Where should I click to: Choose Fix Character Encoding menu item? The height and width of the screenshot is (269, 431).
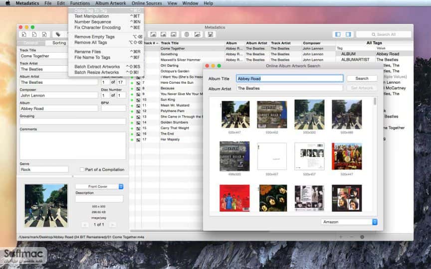pyautogui.click(x=106, y=27)
